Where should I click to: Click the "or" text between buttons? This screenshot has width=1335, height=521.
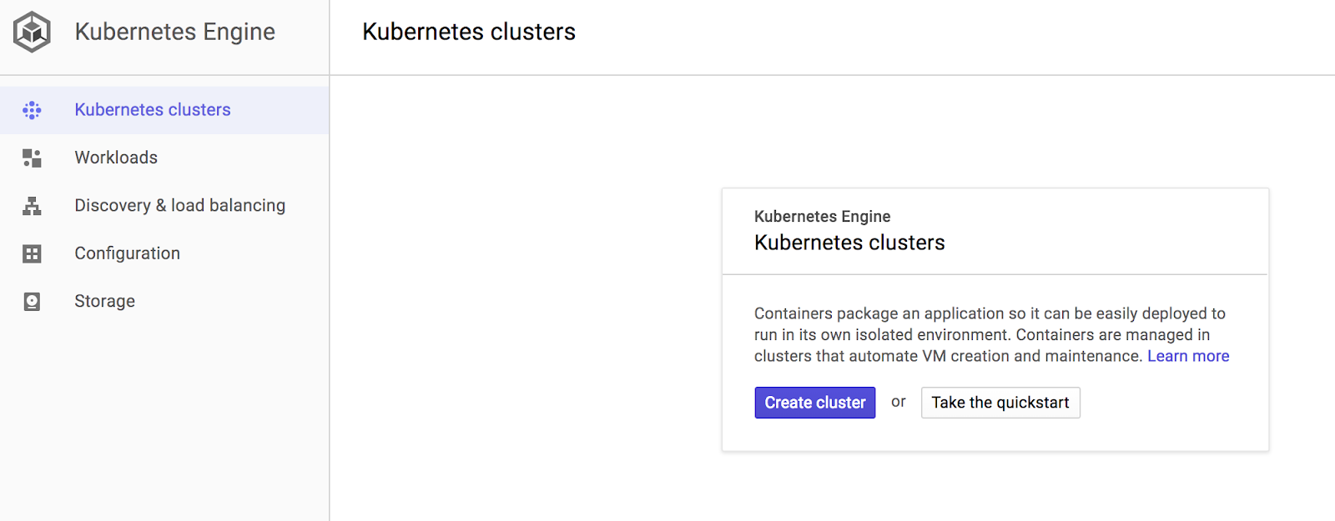898,402
